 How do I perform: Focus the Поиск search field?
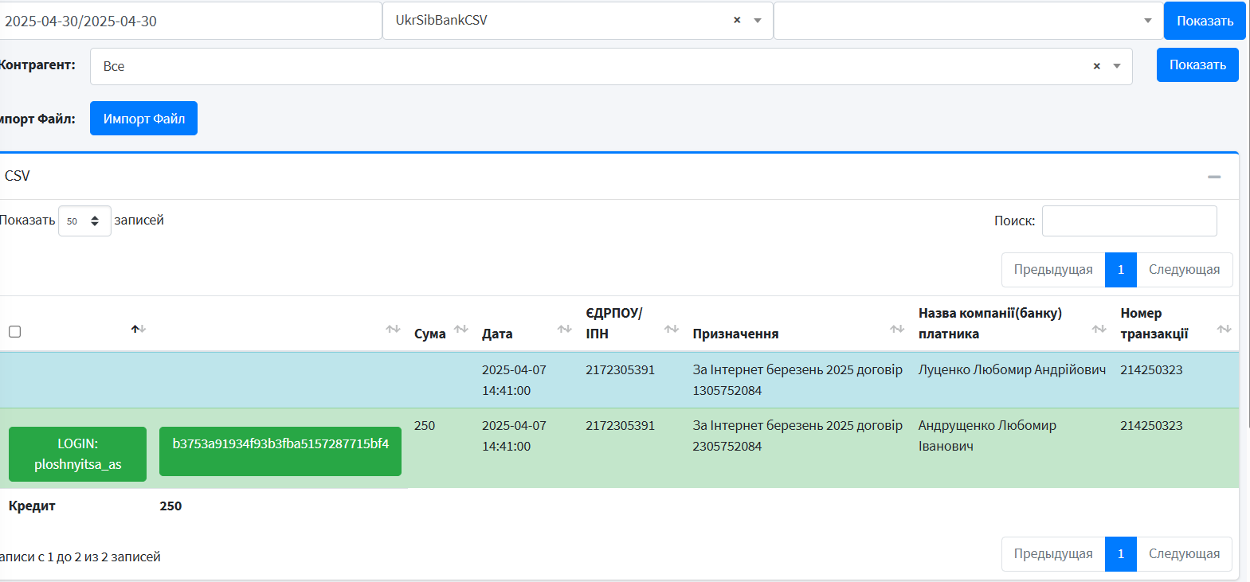[x=1129, y=221]
